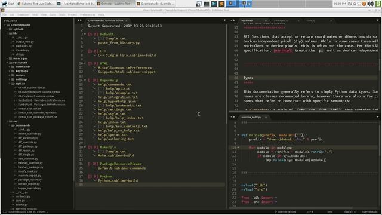
Task: Select the second workspace in pager
Action: click(245, 4)
